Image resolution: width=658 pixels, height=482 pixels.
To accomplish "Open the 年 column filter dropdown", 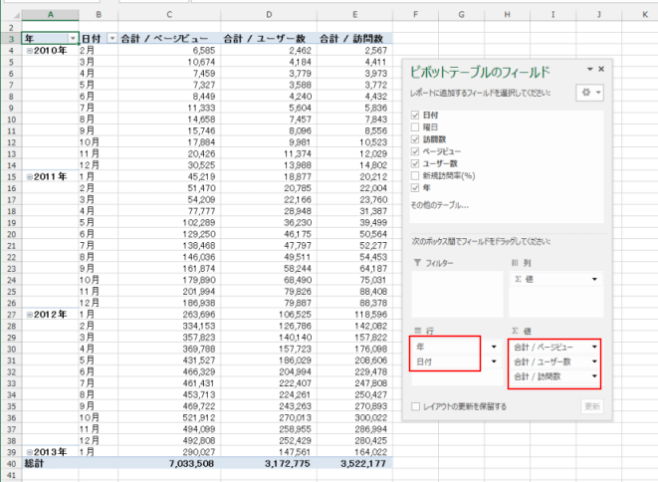I will [x=72, y=37].
